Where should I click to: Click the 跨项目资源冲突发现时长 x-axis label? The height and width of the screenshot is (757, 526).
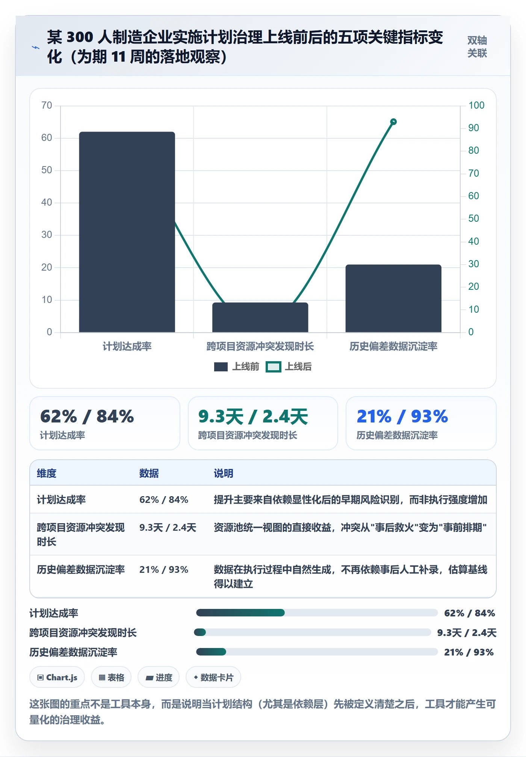tap(260, 346)
